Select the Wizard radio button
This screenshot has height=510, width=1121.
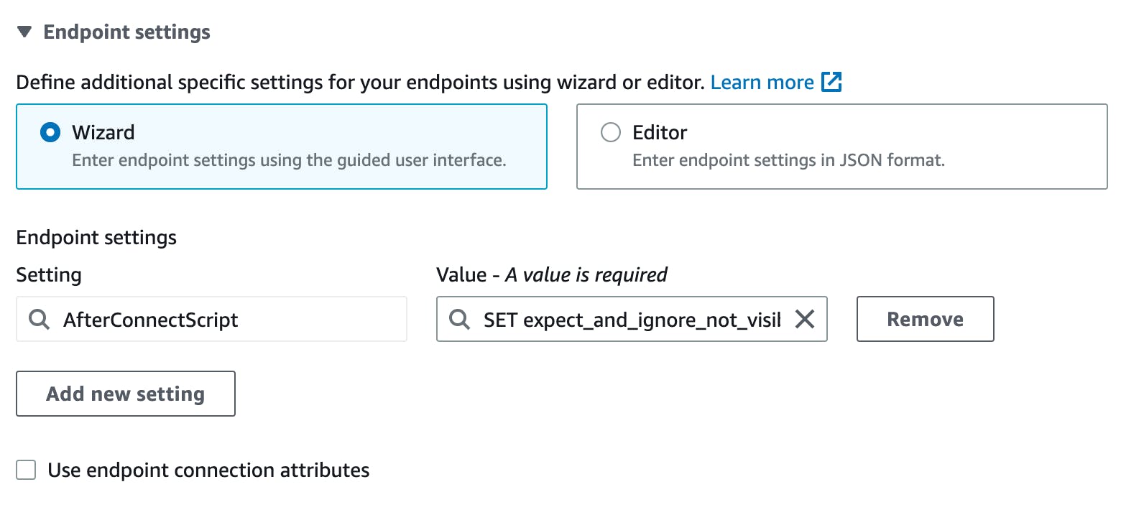point(50,132)
